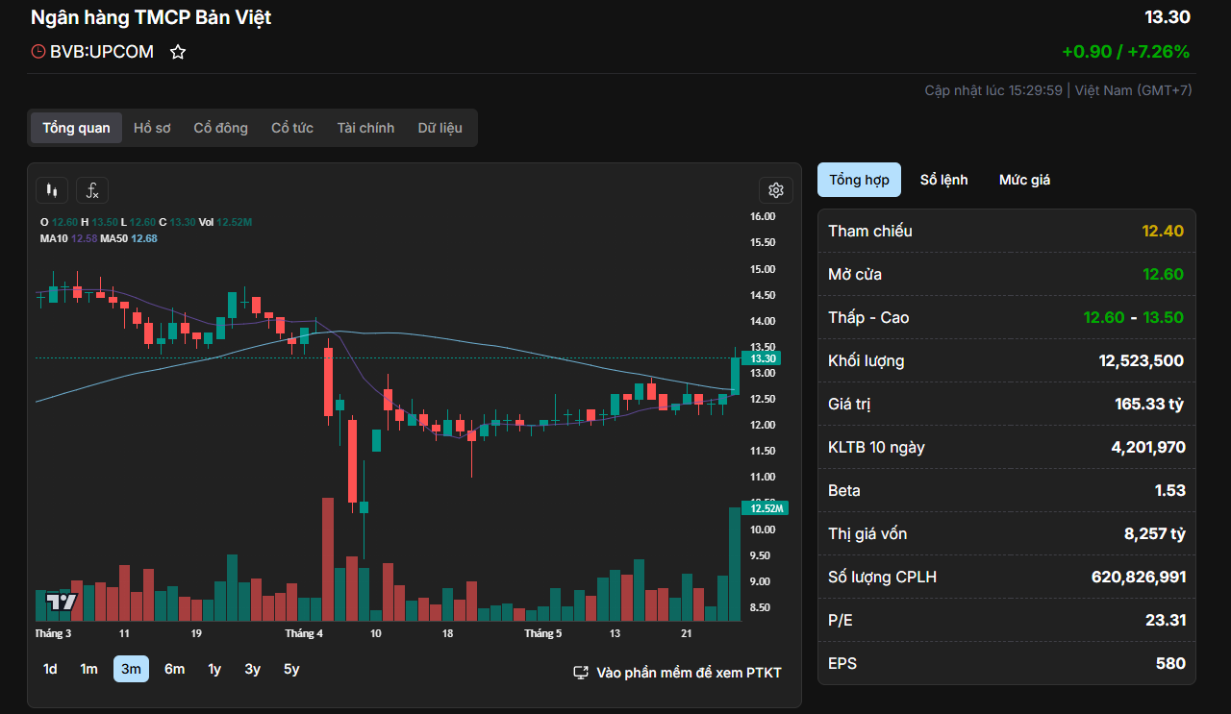Click the EPS value 580
The image size is (1231, 714).
point(1170,663)
